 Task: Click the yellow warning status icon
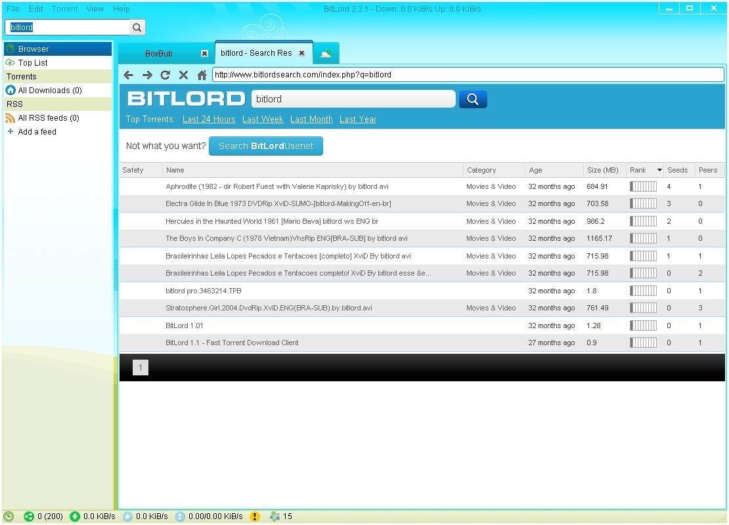point(255,516)
